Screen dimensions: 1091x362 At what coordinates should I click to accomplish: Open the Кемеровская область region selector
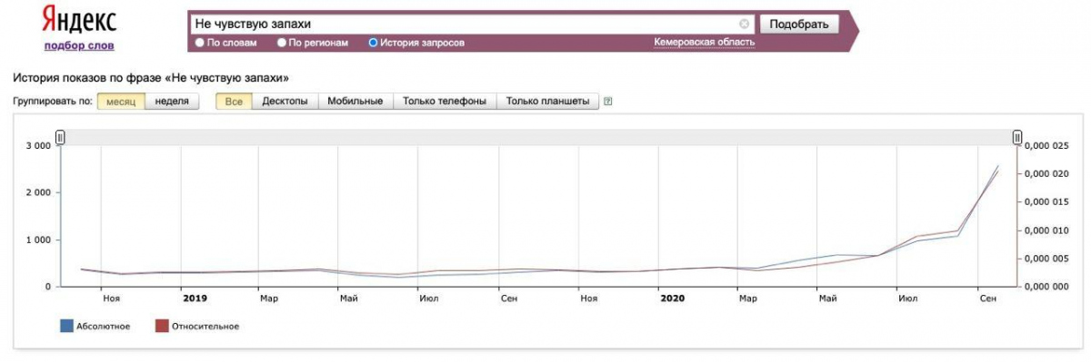pos(704,43)
